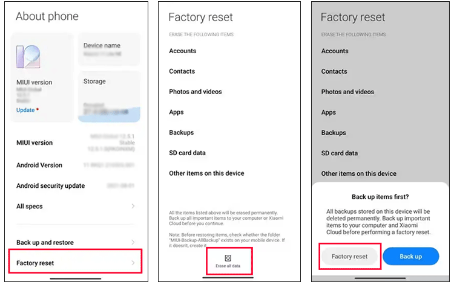Tap the Erase all data icon
Screen dimensions: 454x282
(x=228, y=258)
